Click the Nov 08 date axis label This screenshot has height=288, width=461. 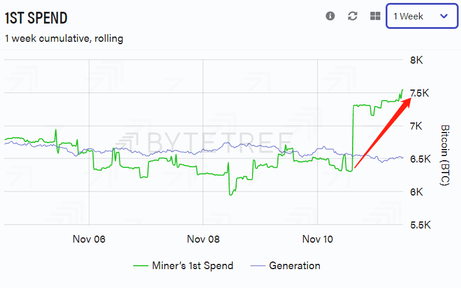tap(203, 239)
